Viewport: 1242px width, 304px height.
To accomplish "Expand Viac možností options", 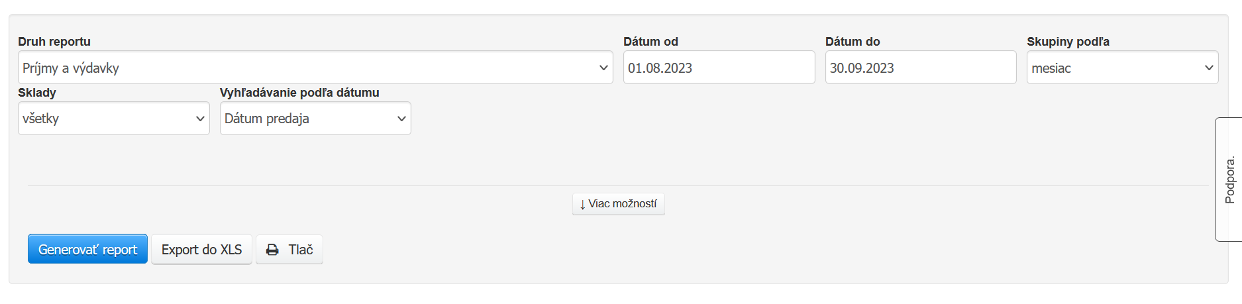I will tap(618, 204).
